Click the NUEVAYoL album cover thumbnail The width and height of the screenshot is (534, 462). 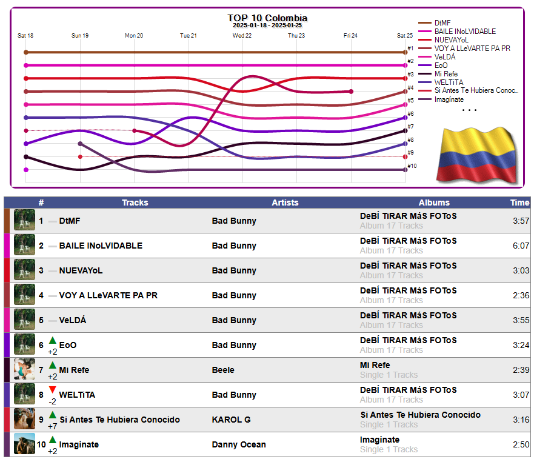point(24,269)
